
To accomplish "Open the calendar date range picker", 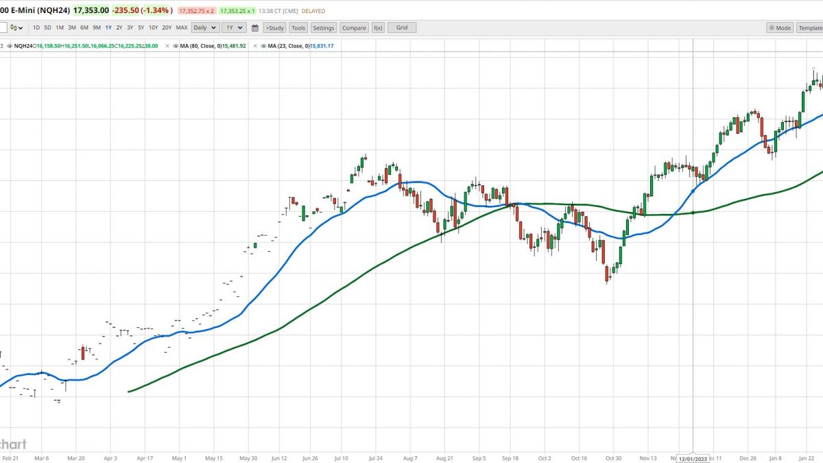I will 254,27.
